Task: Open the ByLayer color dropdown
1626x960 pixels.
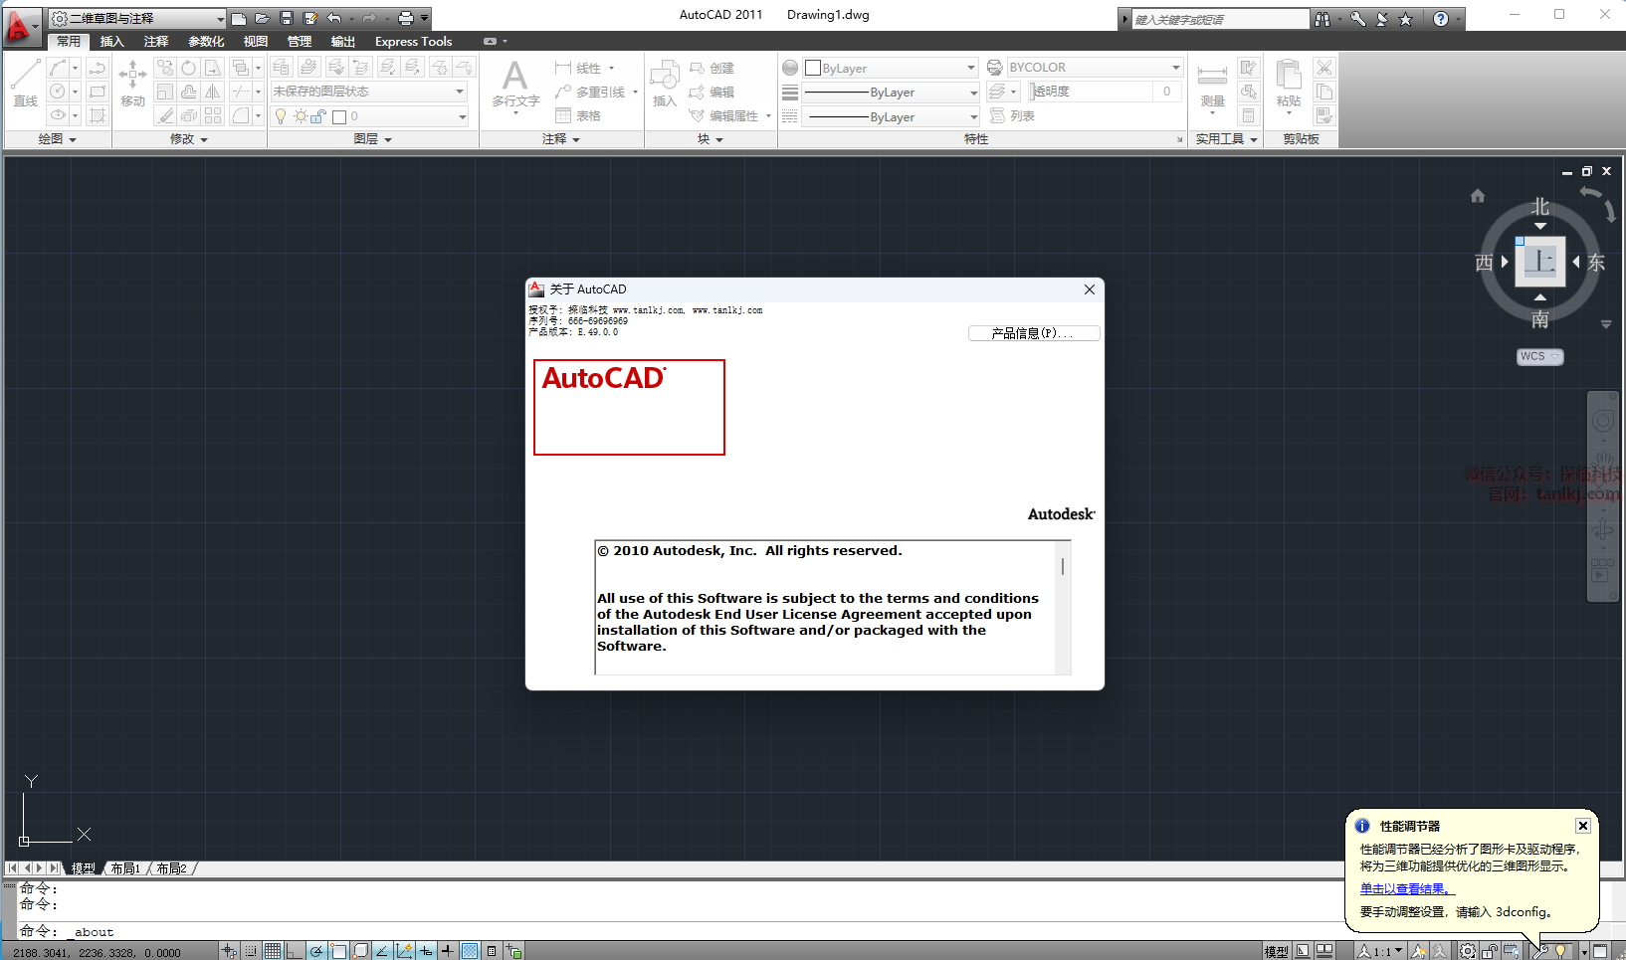Action: click(x=891, y=68)
